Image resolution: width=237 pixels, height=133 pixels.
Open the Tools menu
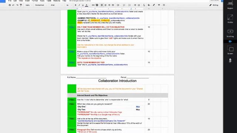pyautogui.click(x=42, y=1)
